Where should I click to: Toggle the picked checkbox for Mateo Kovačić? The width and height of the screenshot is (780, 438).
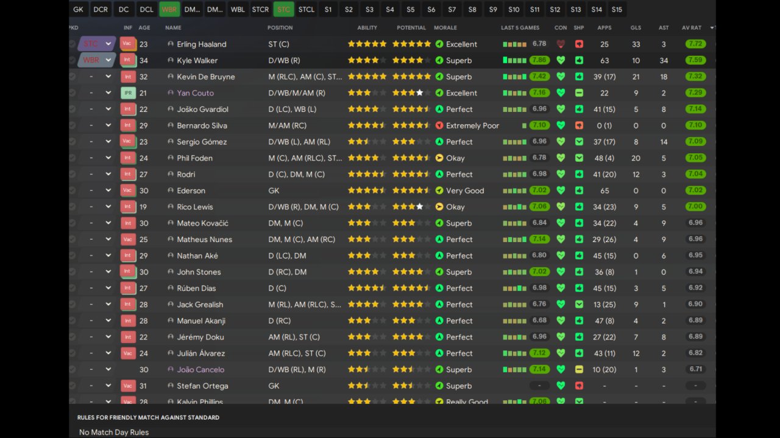(73, 223)
